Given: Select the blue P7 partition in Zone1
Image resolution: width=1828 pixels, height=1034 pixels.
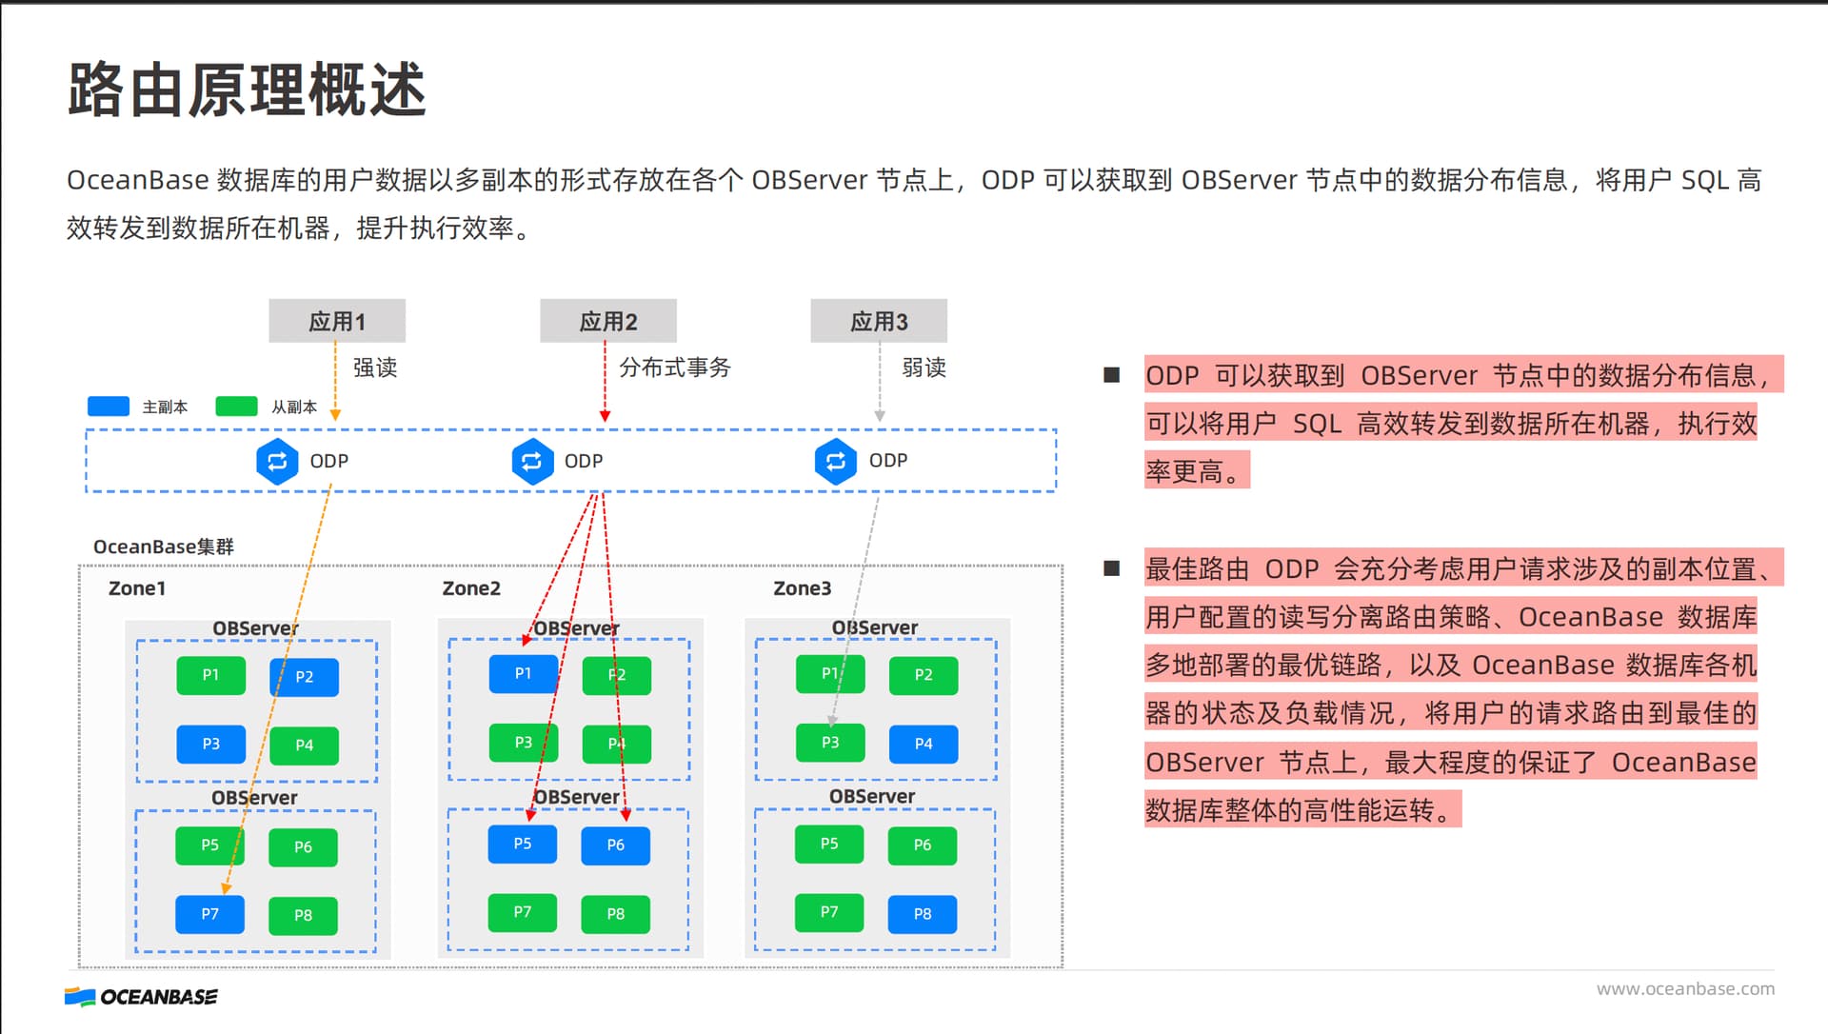Looking at the screenshot, I should point(209,914).
